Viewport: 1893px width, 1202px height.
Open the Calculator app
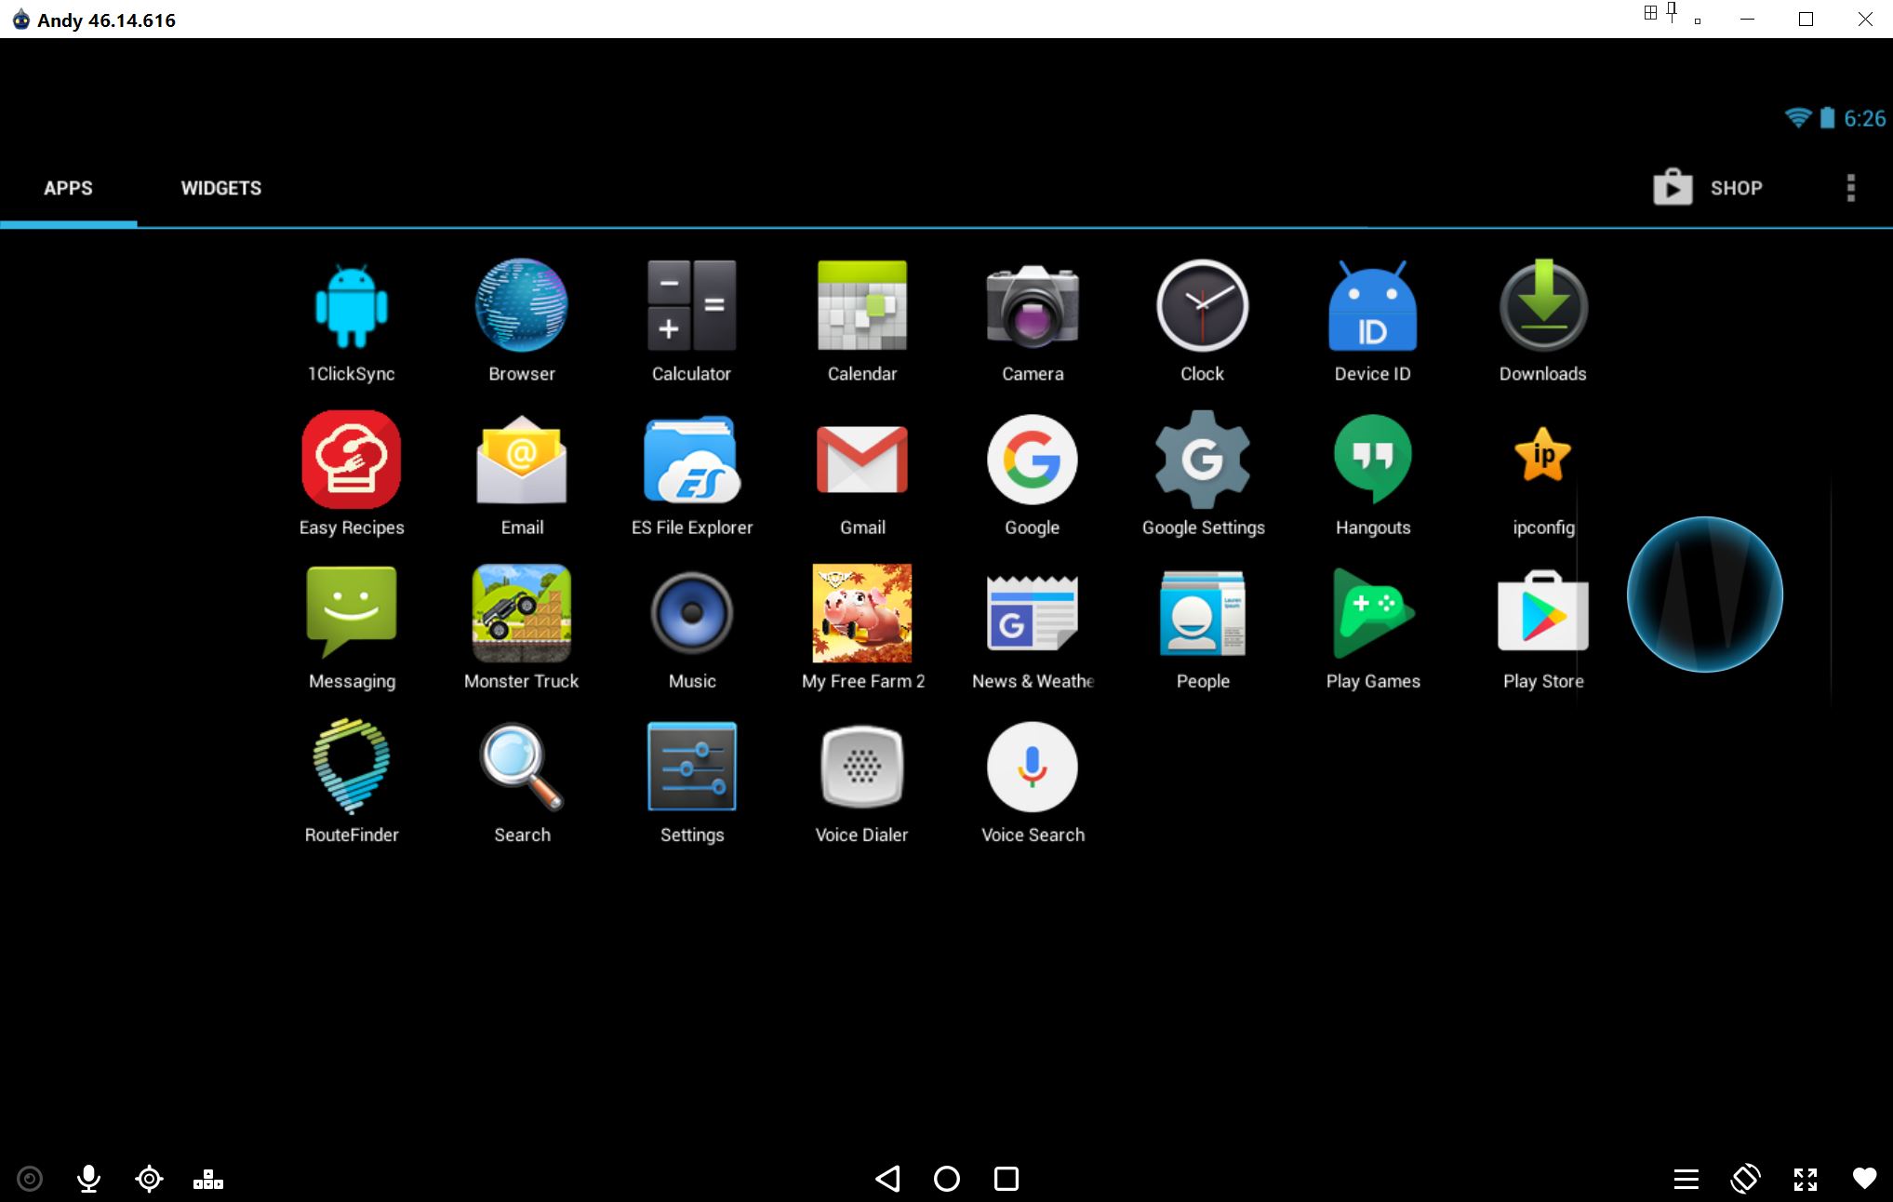(692, 321)
